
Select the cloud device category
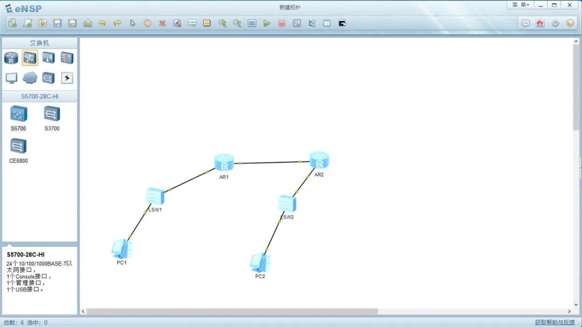[x=30, y=78]
